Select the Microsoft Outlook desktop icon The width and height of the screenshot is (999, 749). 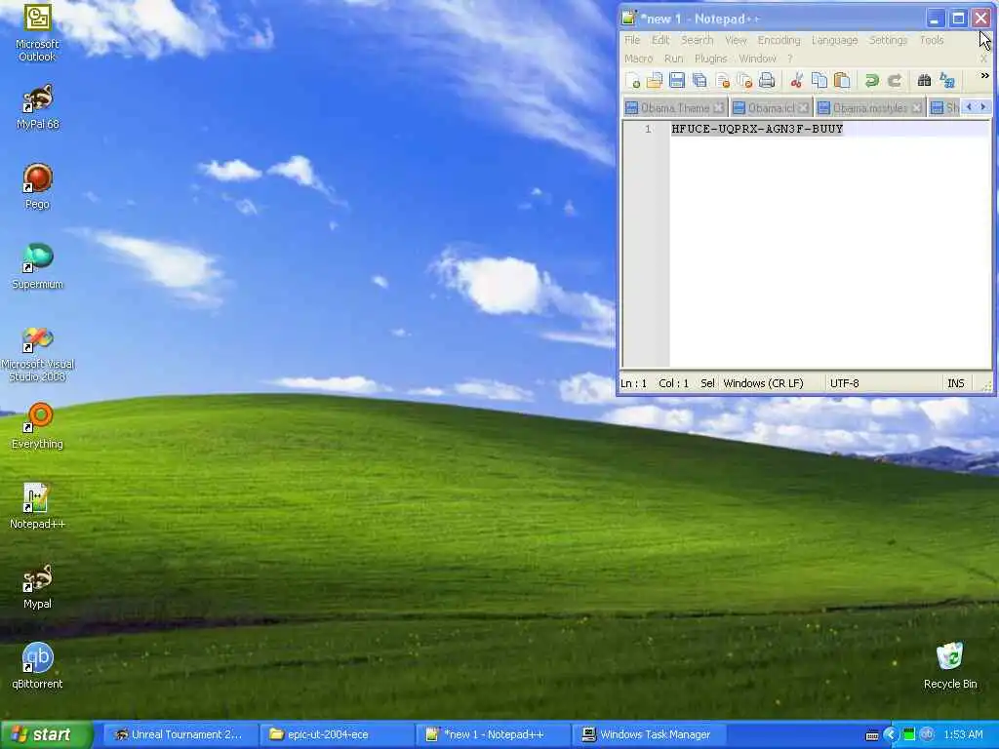pyautogui.click(x=37, y=33)
